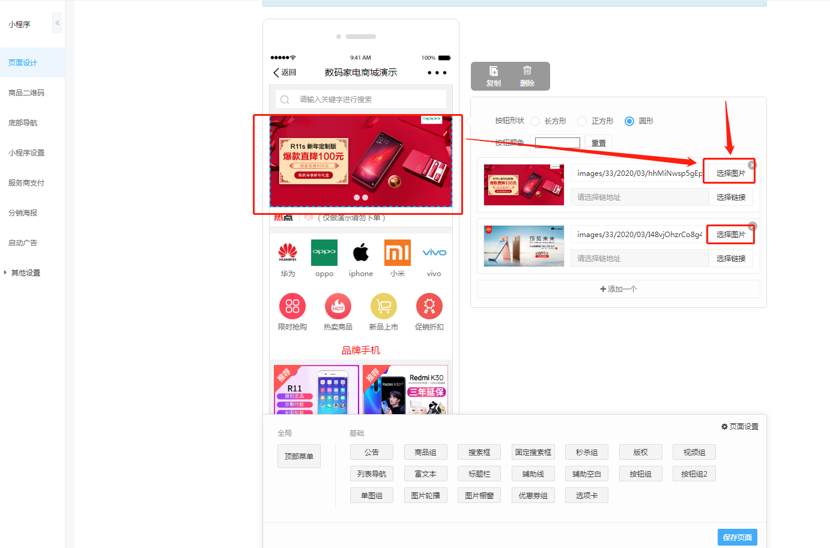This screenshot has height=548, width=830.
Task: Click 选择链接 for second carousel image
Action: (x=731, y=259)
